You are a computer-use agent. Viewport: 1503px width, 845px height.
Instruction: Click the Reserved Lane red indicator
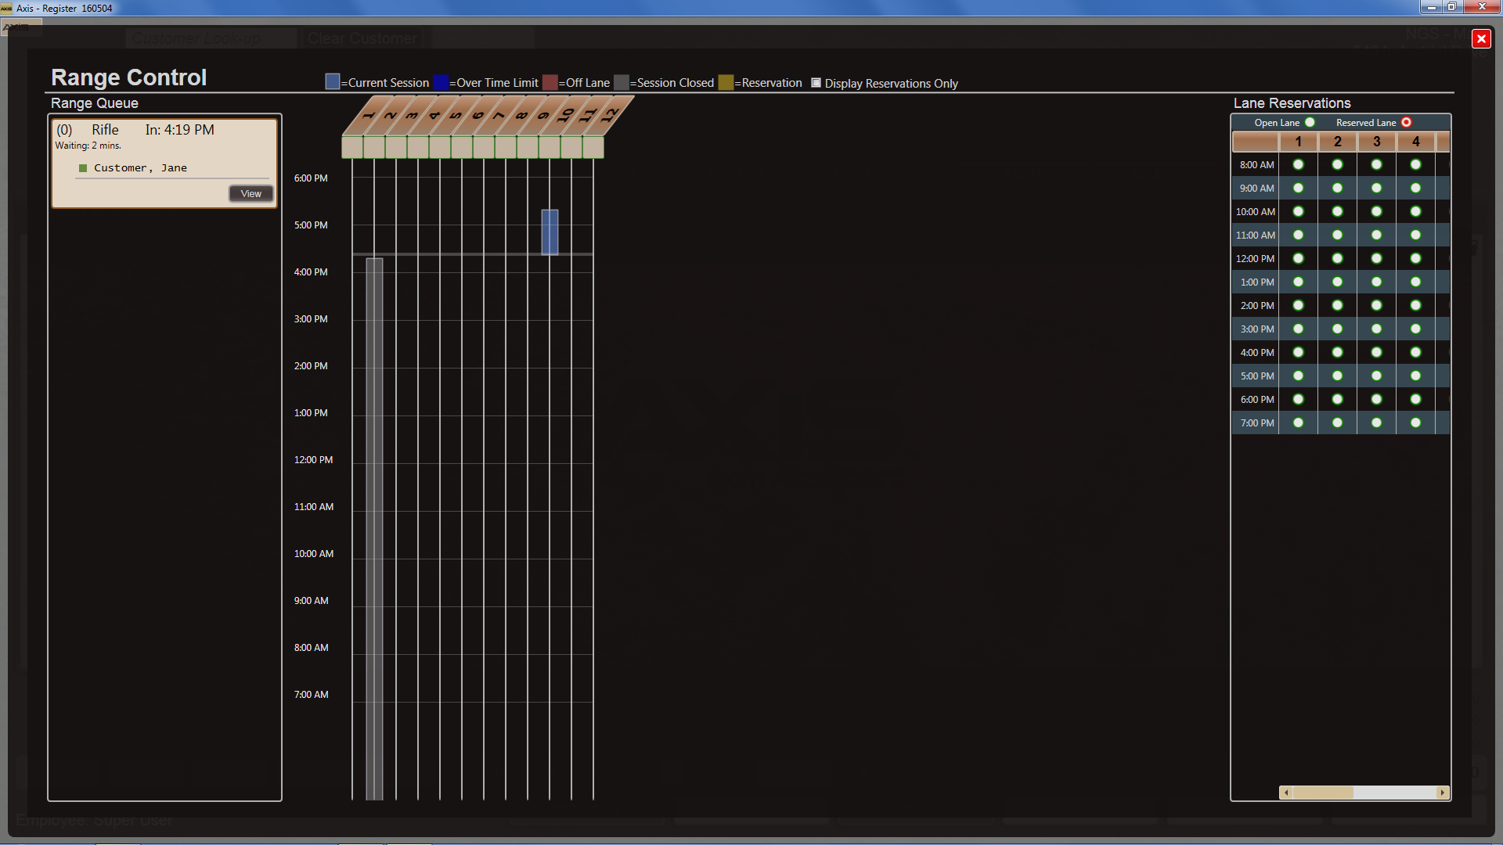click(1406, 122)
